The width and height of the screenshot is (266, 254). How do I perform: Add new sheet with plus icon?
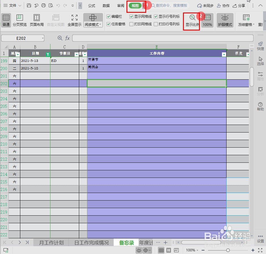[165, 242]
